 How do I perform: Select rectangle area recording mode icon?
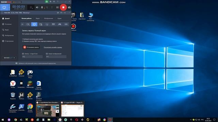coord(28,24)
